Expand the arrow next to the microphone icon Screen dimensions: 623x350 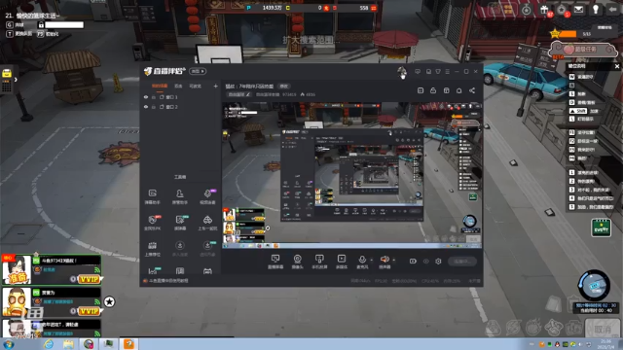coord(372,261)
